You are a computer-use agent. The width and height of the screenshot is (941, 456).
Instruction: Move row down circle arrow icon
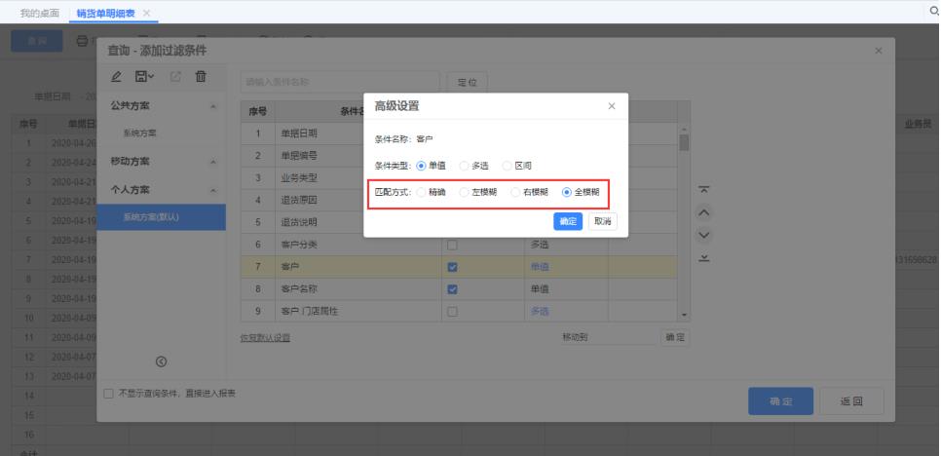tap(705, 235)
